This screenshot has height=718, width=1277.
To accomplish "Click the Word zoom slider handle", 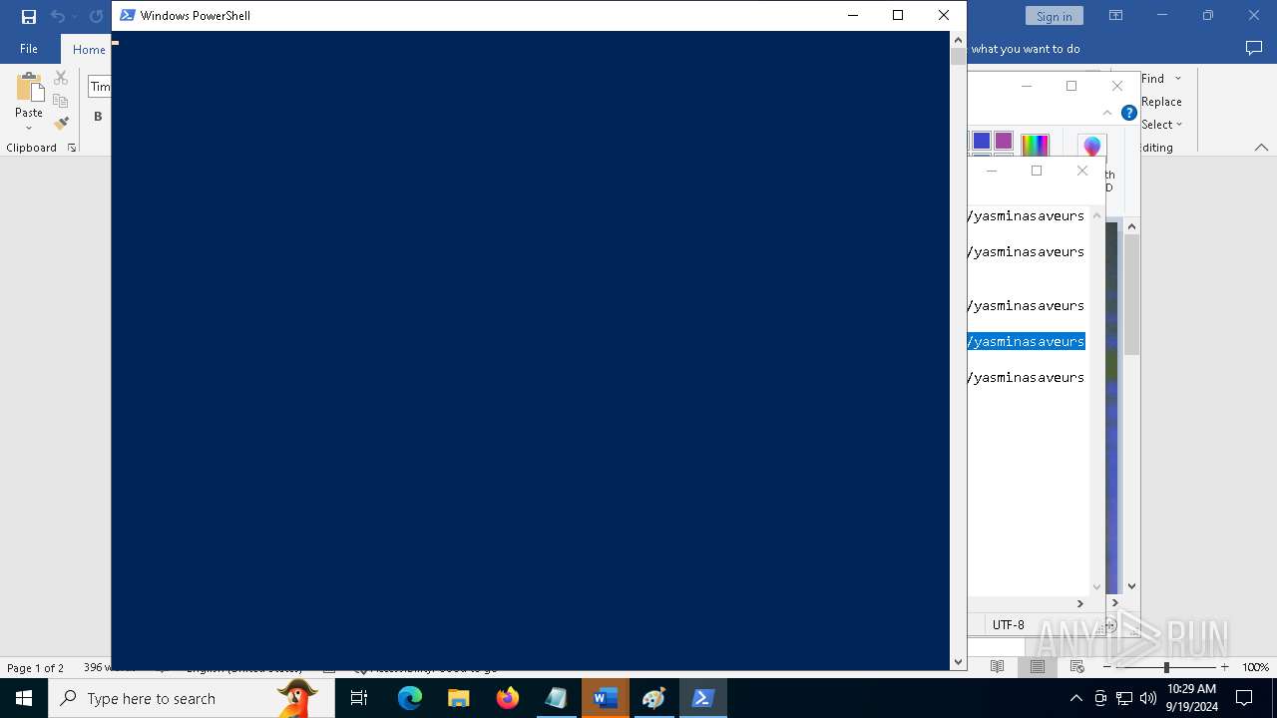I will 1166,667.
